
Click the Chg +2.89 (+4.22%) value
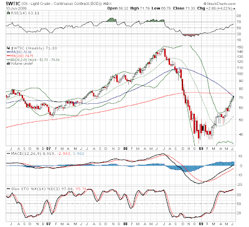pyautogui.click(x=215, y=8)
